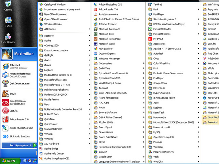The width and height of the screenshot is (219, 164).
Task: Click the Assistenza remota icon
Action: pyautogui.click(x=96, y=14)
